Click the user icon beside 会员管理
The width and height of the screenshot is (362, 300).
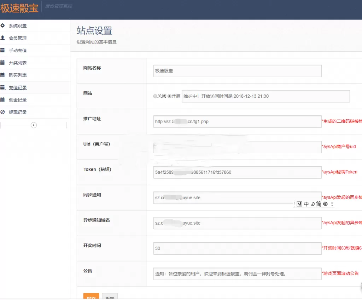click(x=2, y=38)
